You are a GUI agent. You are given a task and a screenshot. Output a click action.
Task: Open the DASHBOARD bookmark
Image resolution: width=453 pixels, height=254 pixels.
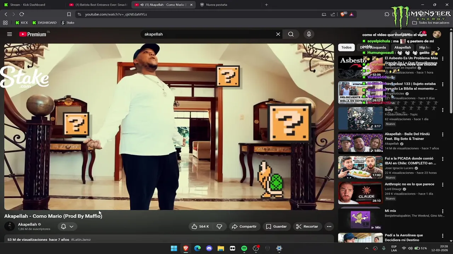[x=44, y=23]
